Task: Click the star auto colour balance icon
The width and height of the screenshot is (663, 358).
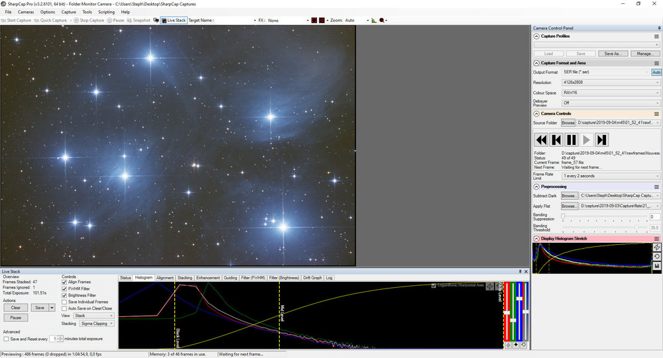Action: (516, 345)
